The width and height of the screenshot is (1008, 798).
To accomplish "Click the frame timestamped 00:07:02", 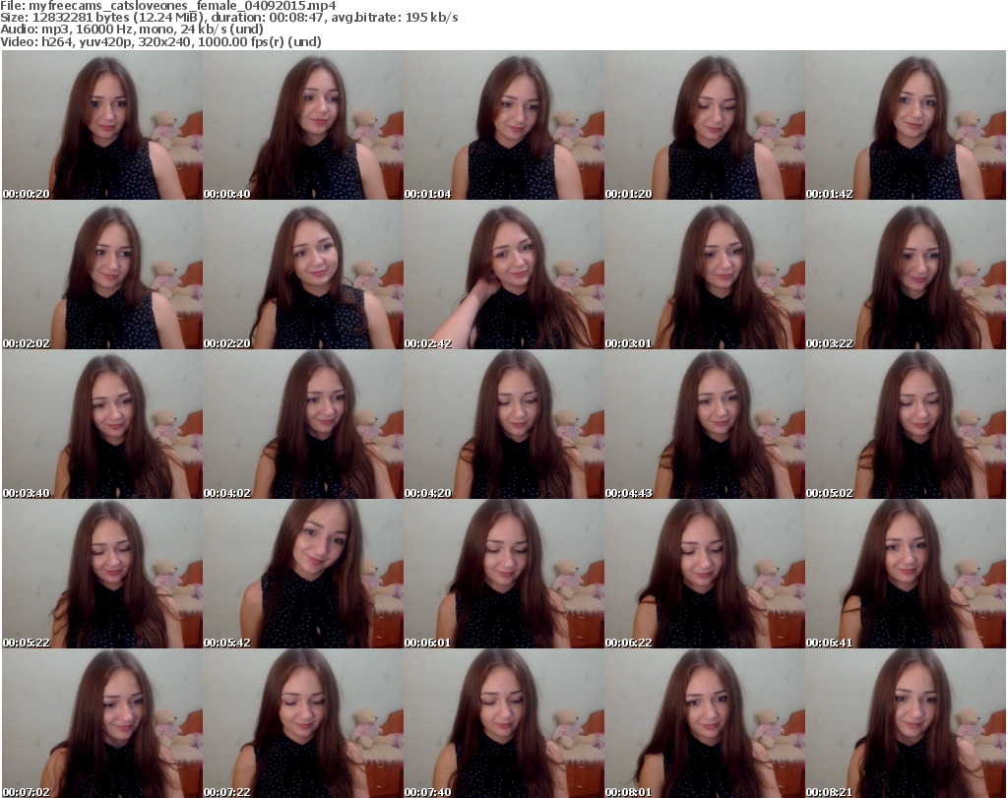I will click(x=102, y=723).
